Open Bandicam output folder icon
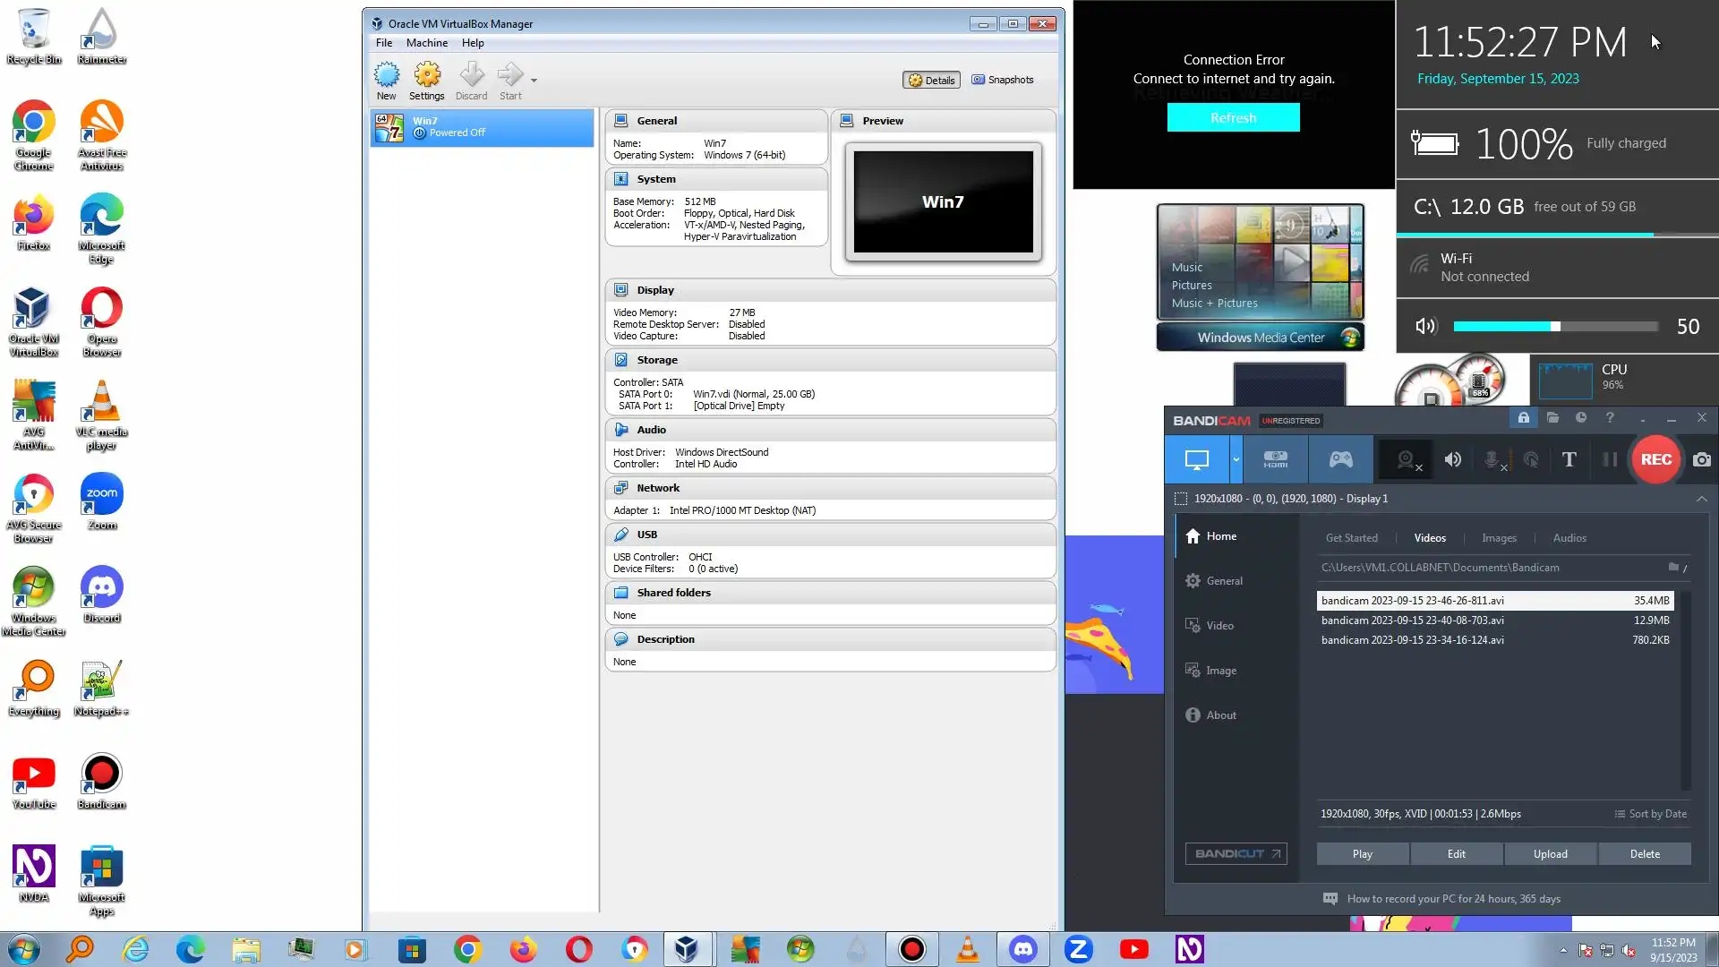The width and height of the screenshot is (1719, 967). coord(1552,418)
